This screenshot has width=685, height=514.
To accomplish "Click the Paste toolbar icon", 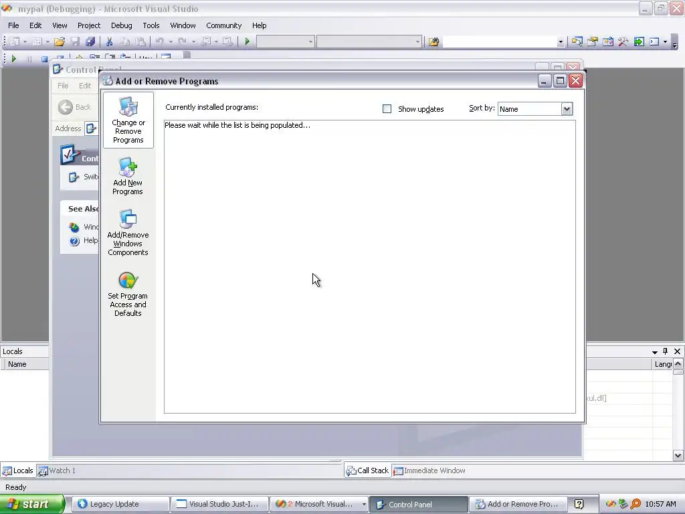I will tap(140, 41).
